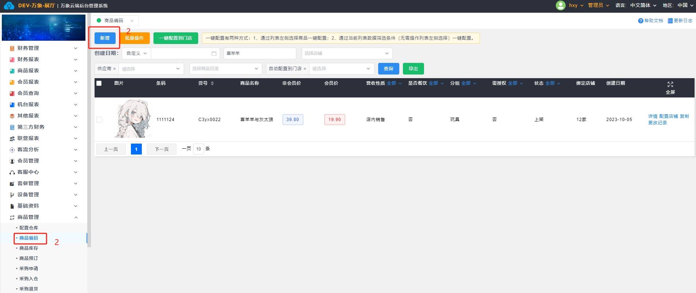Open the 更新日志 changelog icon
696x293 pixels.
click(670, 21)
